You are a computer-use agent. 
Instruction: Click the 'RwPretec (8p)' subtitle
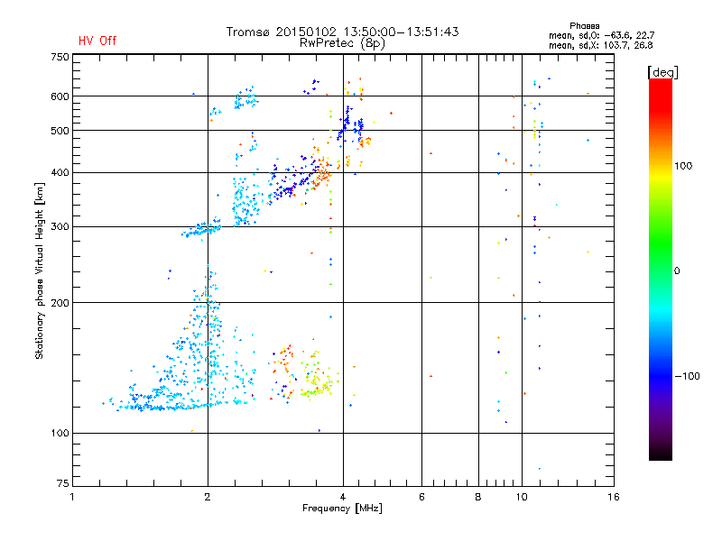[x=342, y=43]
